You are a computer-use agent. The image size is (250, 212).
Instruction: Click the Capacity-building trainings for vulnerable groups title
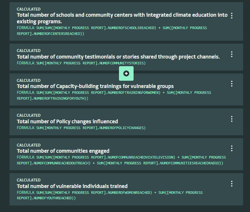pos(95,86)
